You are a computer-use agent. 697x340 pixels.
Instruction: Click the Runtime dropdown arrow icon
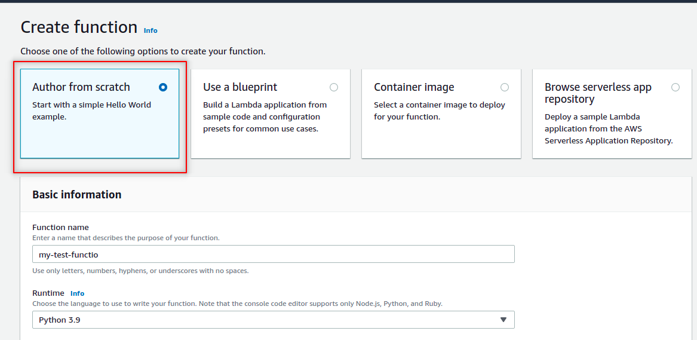(503, 320)
